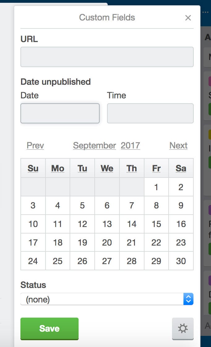The width and height of the screenshot is (211, 347).
Task: Select September 15 on calendar
Action: [156, 224]
